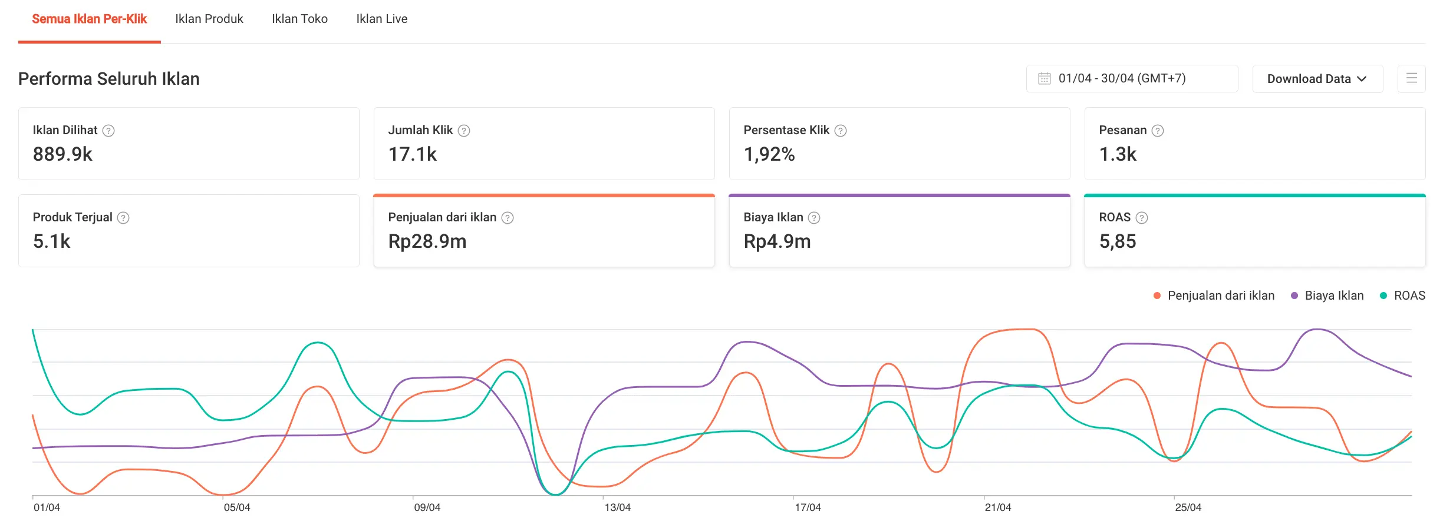
Task: Open the 01/04 - 30/04 date range picker
Action: pos(1131,78)
